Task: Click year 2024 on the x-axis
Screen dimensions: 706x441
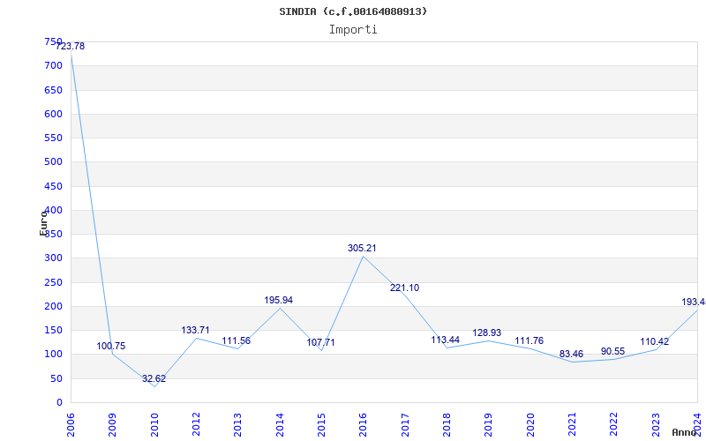Action: [697, 422]
